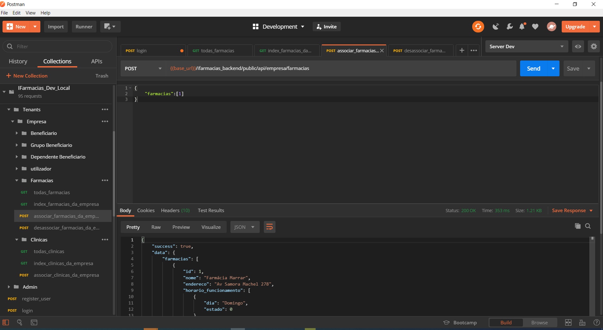Screen dimensions: 603x330
Task: Switch to History tab
Action: tap(18, 61)
